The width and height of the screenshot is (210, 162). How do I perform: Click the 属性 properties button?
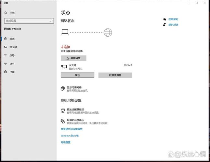tap(78, 75)
